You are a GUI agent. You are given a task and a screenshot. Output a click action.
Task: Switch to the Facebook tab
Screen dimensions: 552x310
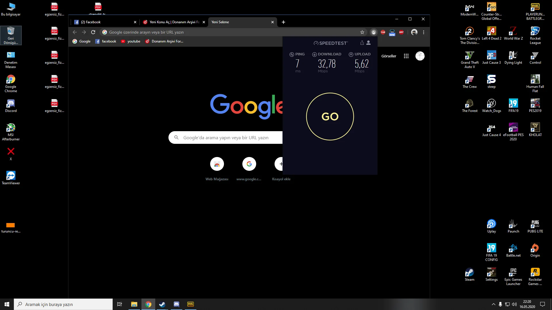click(x=103, y=22)
